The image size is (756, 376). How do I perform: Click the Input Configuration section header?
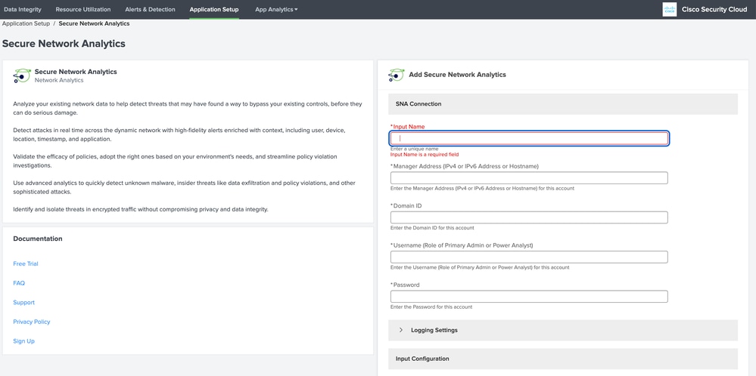pyautogui.click(x=563, y=359)
